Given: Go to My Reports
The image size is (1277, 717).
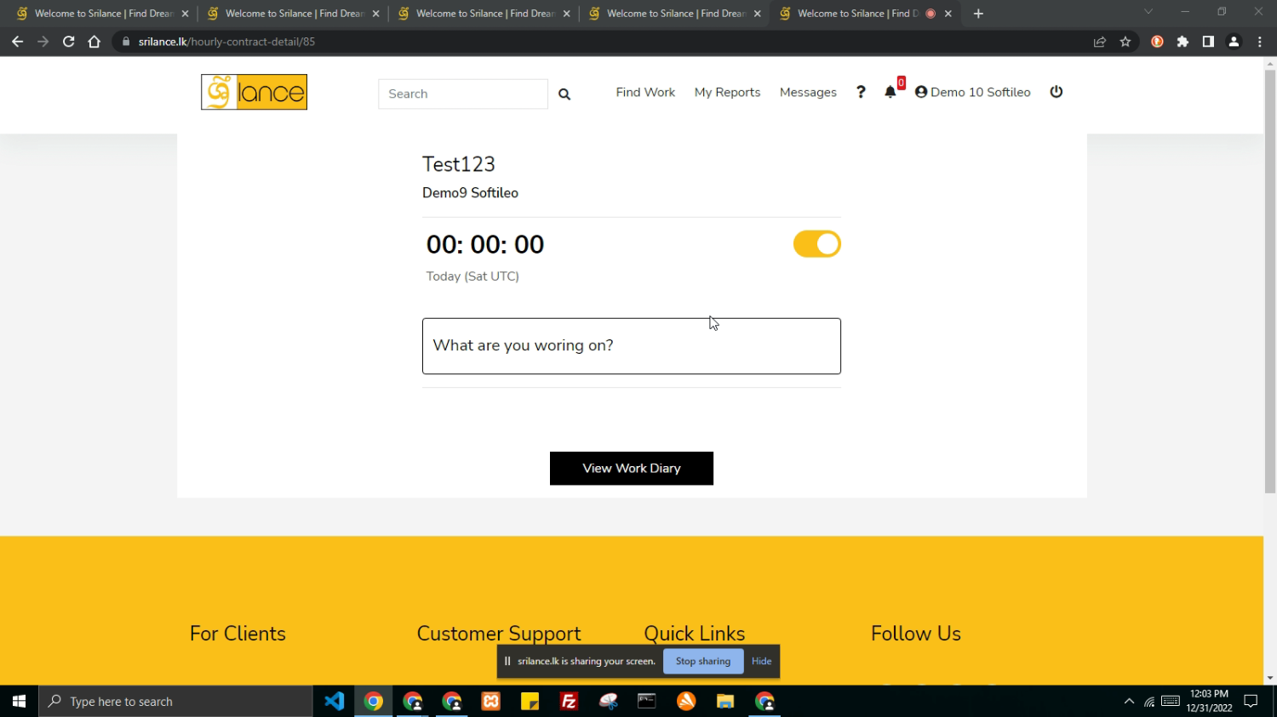Looking at the screenshot, I should click(x=727, y=92).
